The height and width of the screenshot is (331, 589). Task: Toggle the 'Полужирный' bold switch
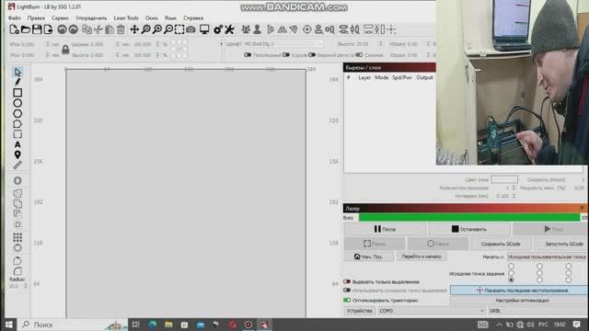click(248, 55)
